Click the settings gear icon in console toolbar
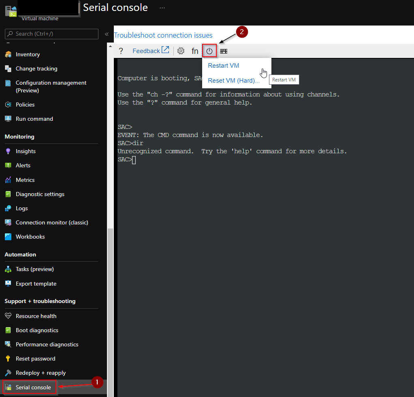 181,51
